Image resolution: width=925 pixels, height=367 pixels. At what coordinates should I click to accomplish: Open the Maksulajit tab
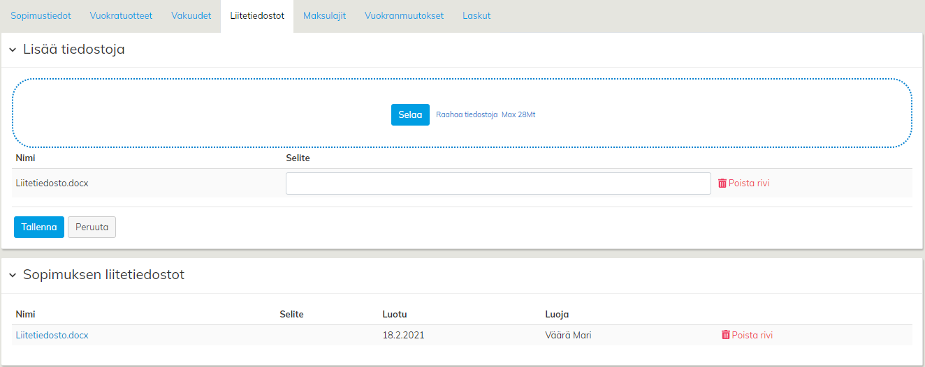[x=324, y=16]
